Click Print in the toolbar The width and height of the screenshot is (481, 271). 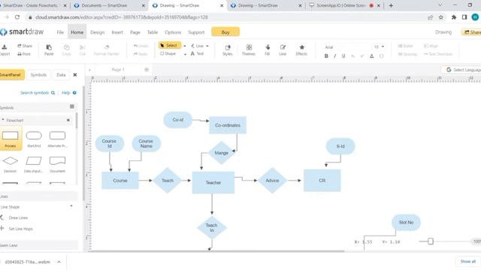coord(24,54)
